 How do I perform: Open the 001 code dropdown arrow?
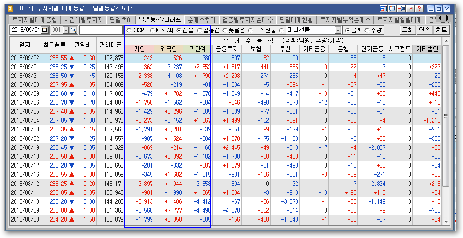[x=66, y=30]
